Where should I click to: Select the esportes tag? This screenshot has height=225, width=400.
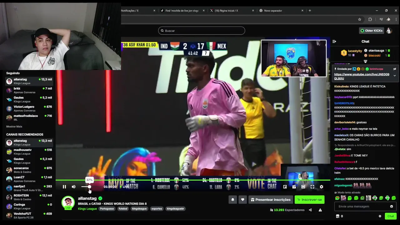click(157, 209)
